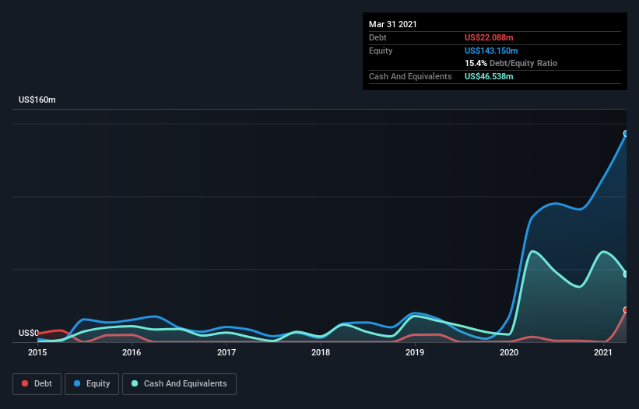
Task: Click the 2019 x-axis label
Action: [415, 352]
